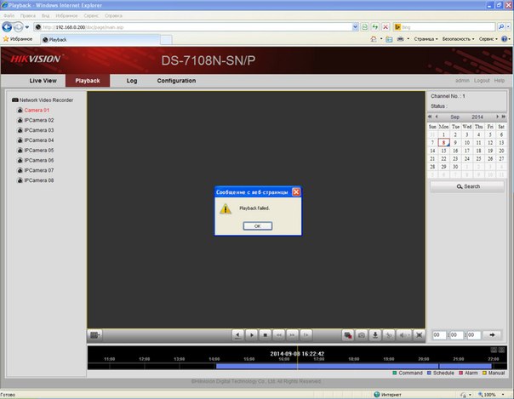The height and width of the screenshot is (399, 514).
Task: Select September 9 in the calendar
Action: click(x=455, y=143)
